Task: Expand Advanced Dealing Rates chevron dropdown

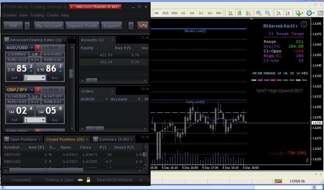Action: [65, 39]
